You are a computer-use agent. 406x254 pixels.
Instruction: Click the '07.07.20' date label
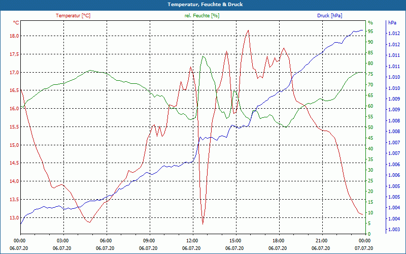[364, 248]
